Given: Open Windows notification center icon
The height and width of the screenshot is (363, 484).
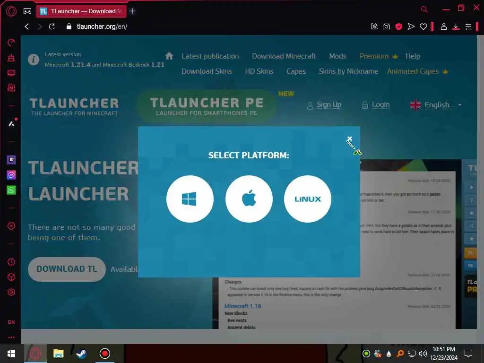Looking at the screenshot, I should (468, 354).
